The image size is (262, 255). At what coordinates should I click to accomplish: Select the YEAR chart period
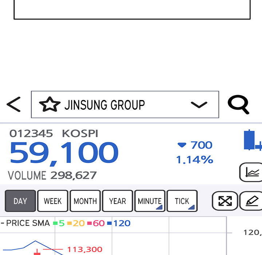pos(118,201)
